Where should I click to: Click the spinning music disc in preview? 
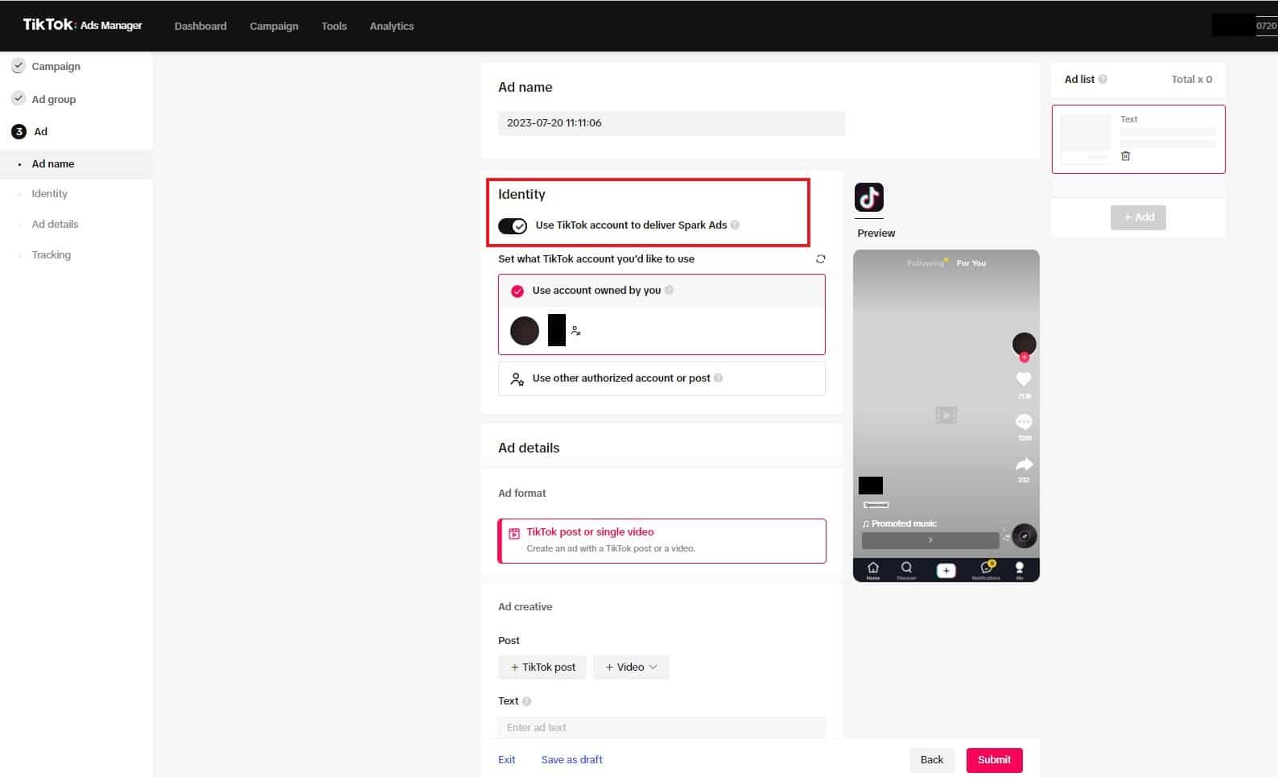tap(1024, 536)
